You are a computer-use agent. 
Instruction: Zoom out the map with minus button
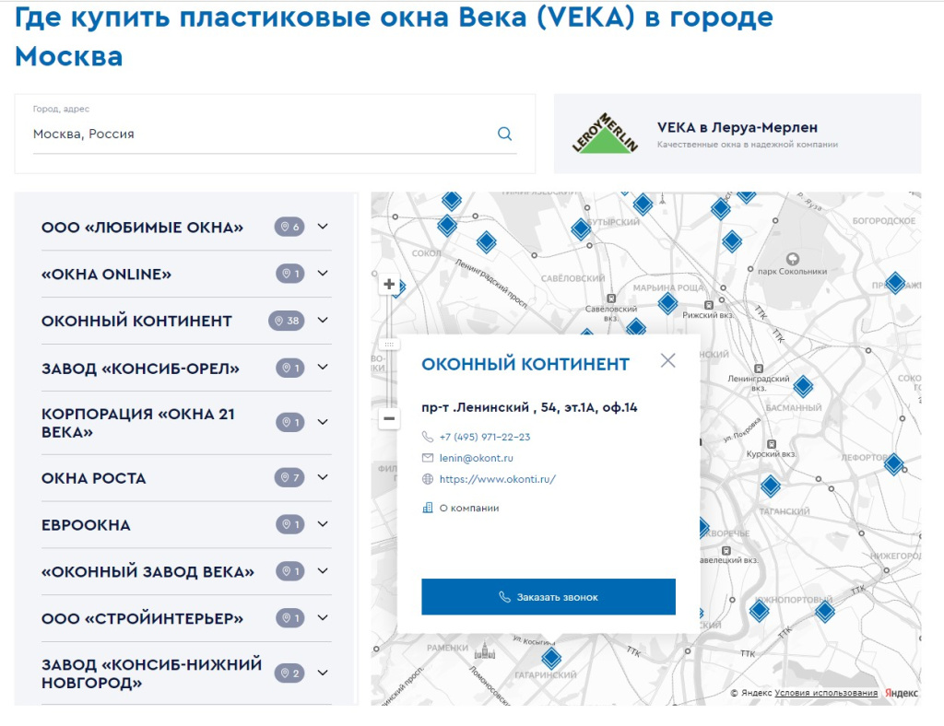tap(389, 418)
